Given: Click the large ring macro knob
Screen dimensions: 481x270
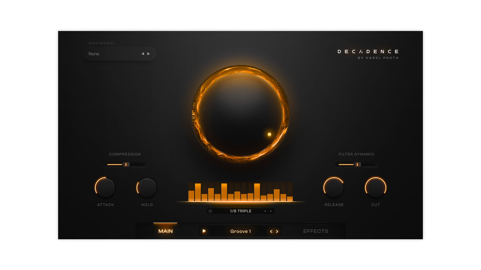Looking at the screenshot, I should [241, 114].
